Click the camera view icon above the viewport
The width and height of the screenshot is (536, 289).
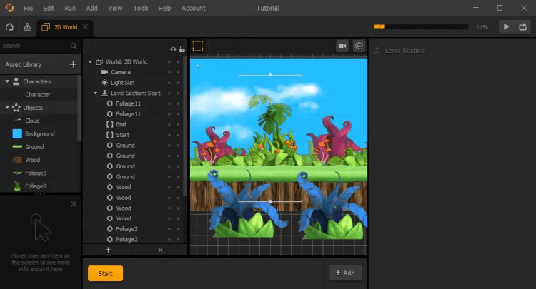click(x=342, y=46)
